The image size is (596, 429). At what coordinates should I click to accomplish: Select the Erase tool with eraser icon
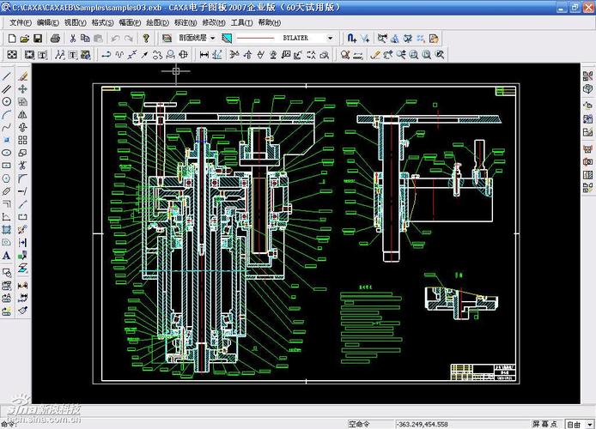(22, 76)
